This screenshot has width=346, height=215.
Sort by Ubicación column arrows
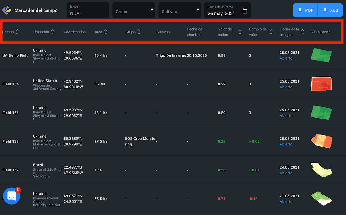click(x=52, y=32)
